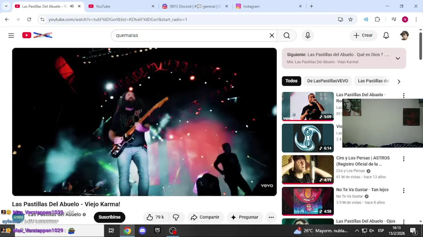This screenshot has height=237, width=423.
Task: Share the video with Compartir
Action: pyautogui.click(x=205, y=217)
